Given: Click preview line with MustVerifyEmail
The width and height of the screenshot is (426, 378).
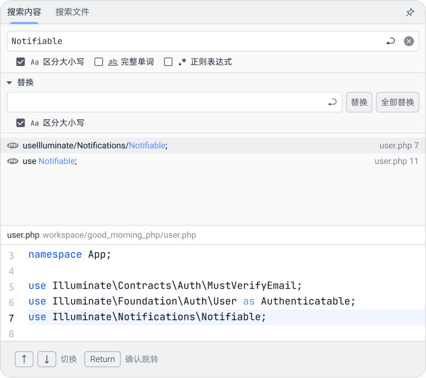Looking at the screenshot, I should point(165,286).
